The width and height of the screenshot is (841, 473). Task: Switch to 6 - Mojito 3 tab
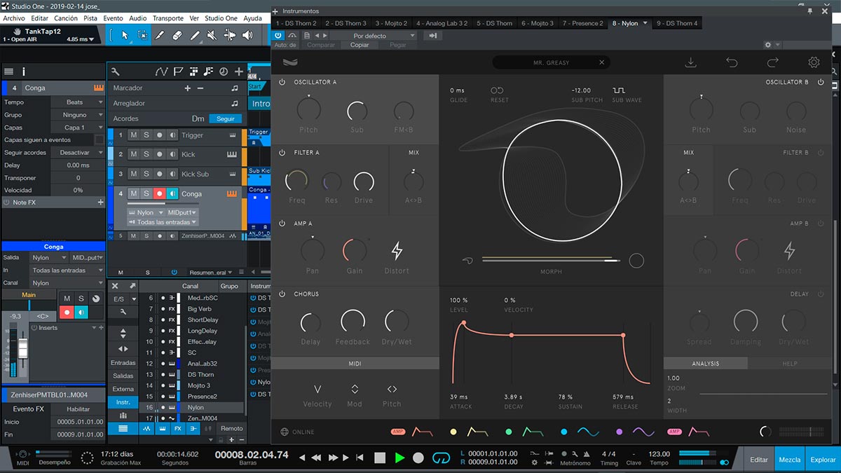(x=538, y=23)
